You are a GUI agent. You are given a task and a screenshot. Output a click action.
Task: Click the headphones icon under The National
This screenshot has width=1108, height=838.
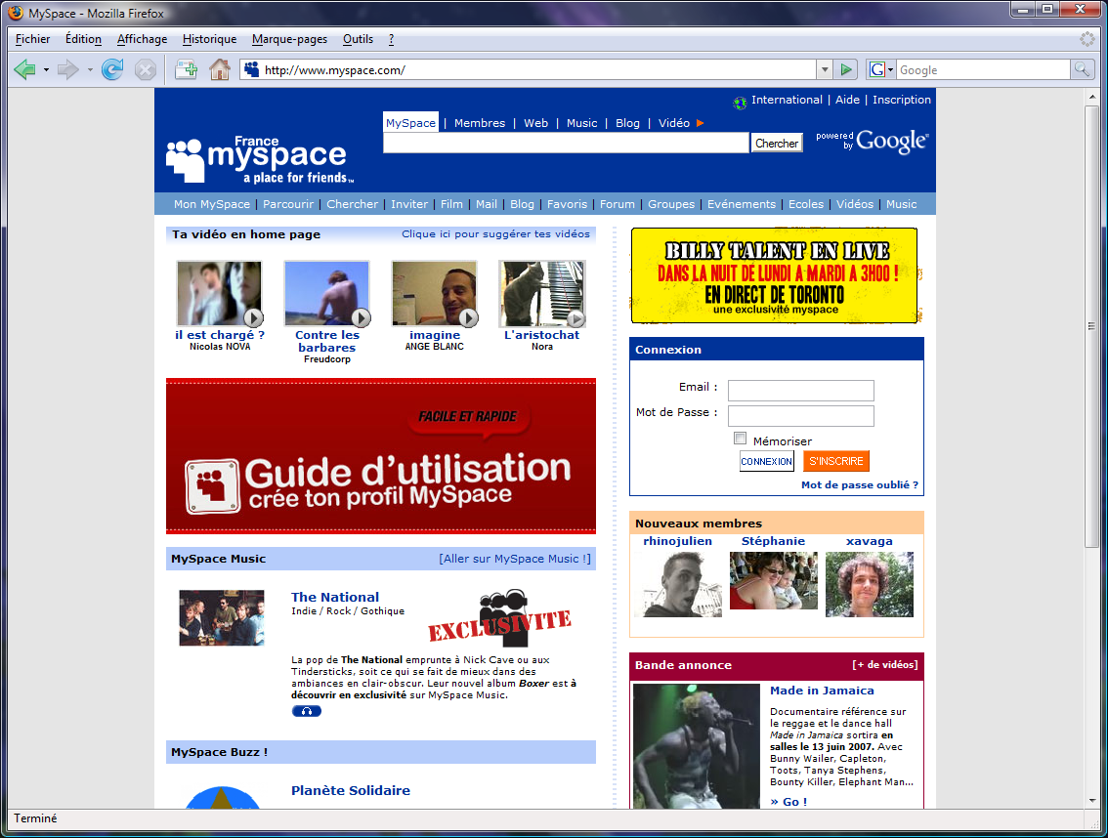306,711
